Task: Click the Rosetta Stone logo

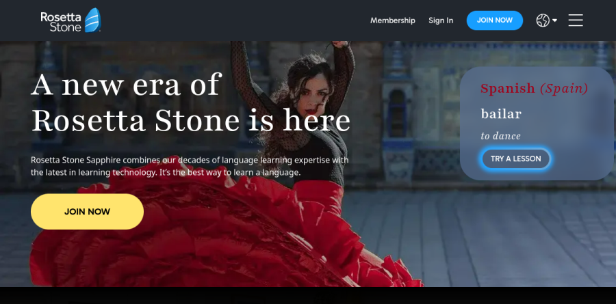Action: coord(70,20)
